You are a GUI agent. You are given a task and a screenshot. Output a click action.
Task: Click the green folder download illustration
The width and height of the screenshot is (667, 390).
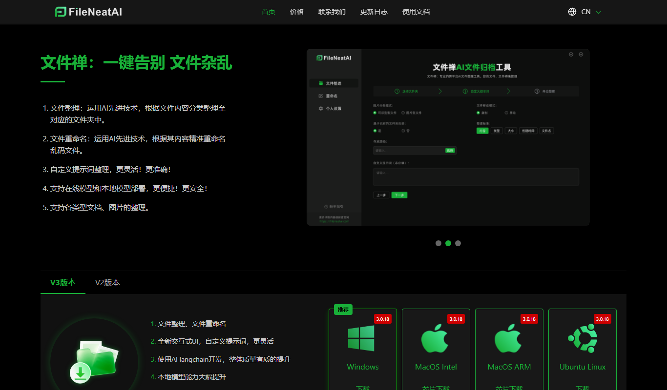click(x=94, y=362)
